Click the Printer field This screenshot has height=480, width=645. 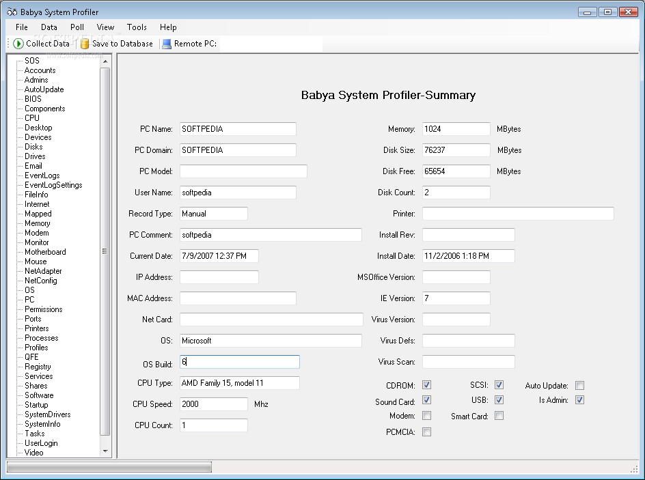pyautogui.click(x=519, y=214)
